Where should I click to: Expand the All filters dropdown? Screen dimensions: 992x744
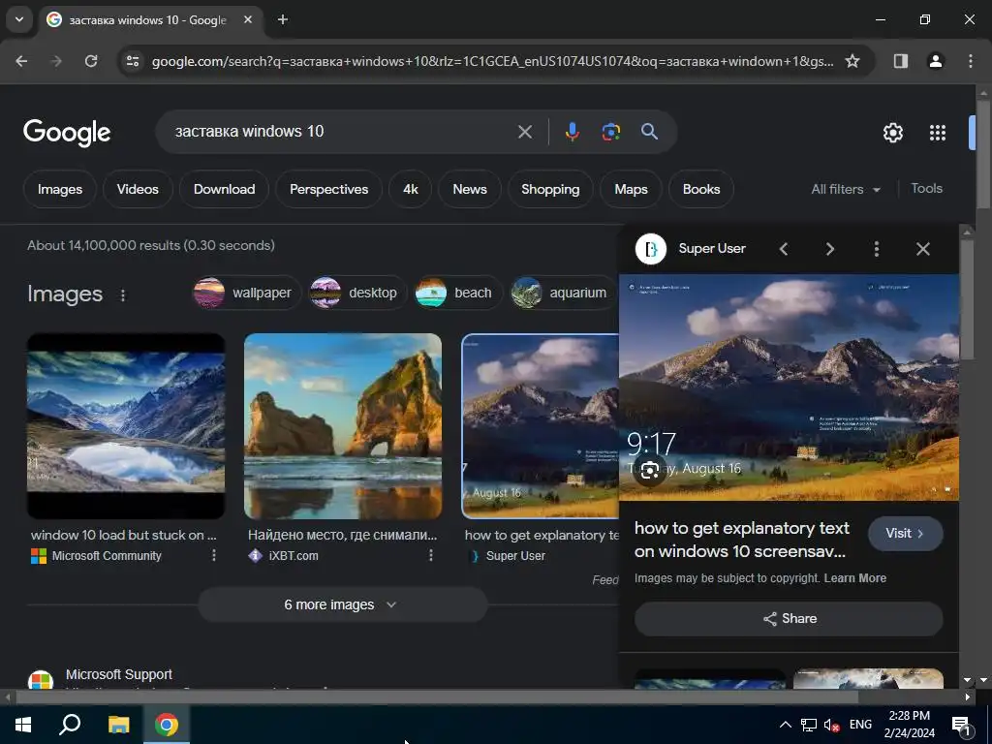coord(846,189)
